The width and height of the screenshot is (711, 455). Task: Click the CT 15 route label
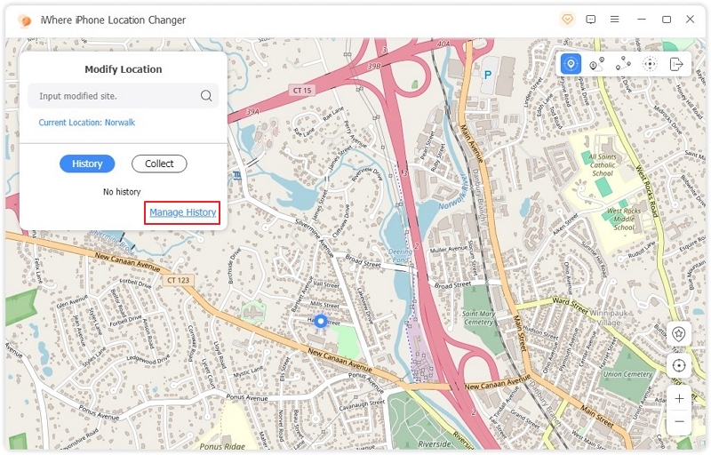click(302, 90)
